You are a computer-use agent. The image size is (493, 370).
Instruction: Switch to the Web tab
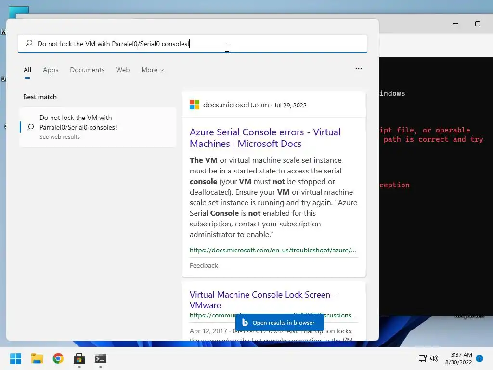pos(123,70)
